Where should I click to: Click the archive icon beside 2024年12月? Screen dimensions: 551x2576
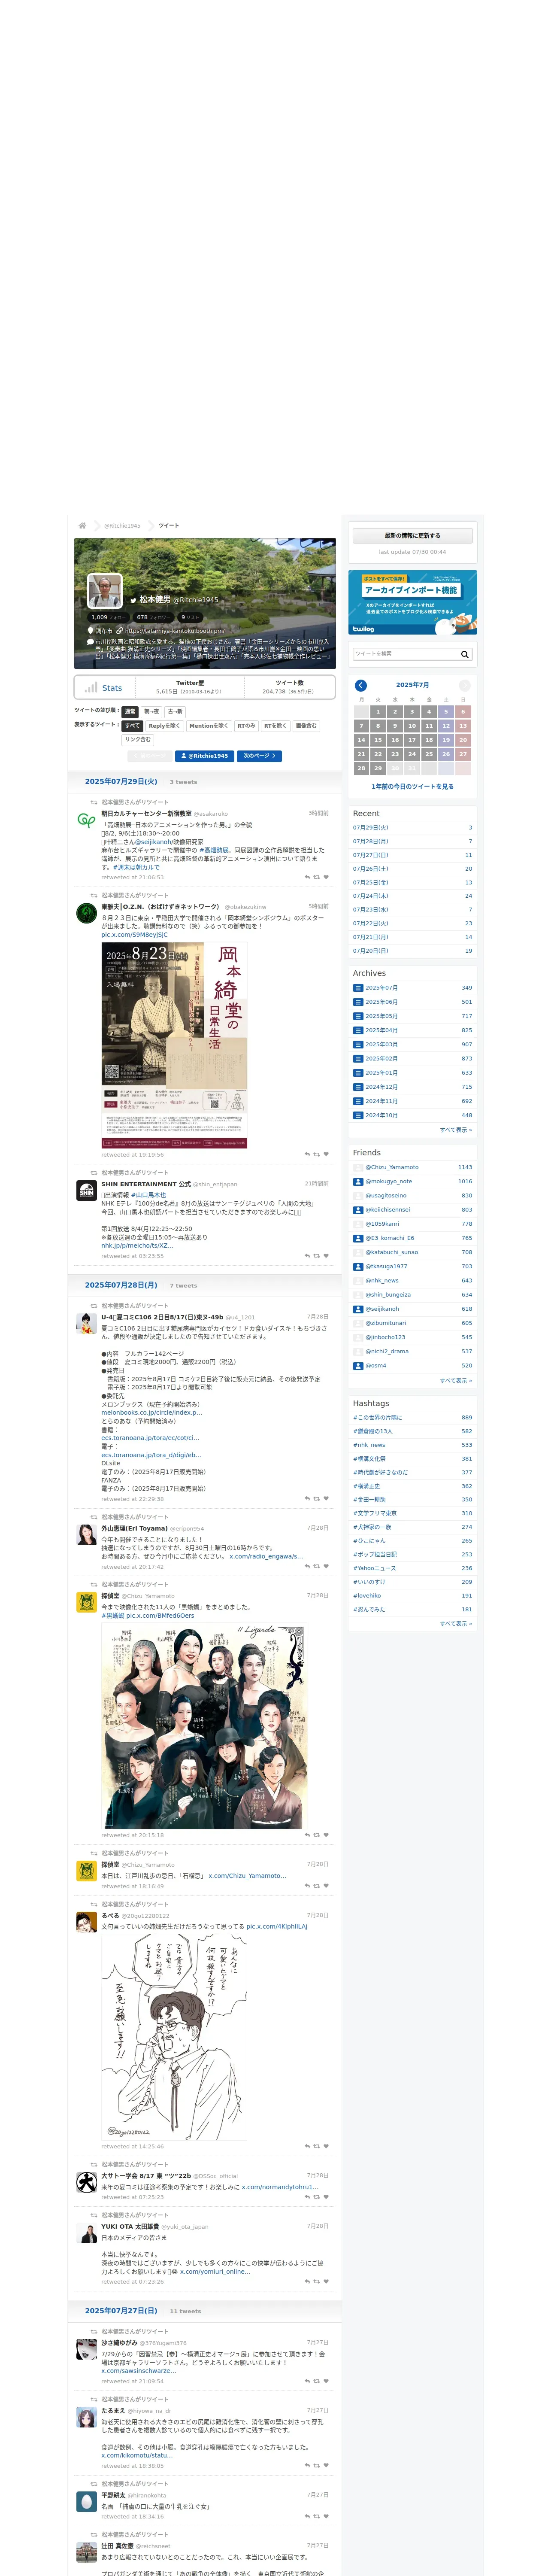(358, 1087)
